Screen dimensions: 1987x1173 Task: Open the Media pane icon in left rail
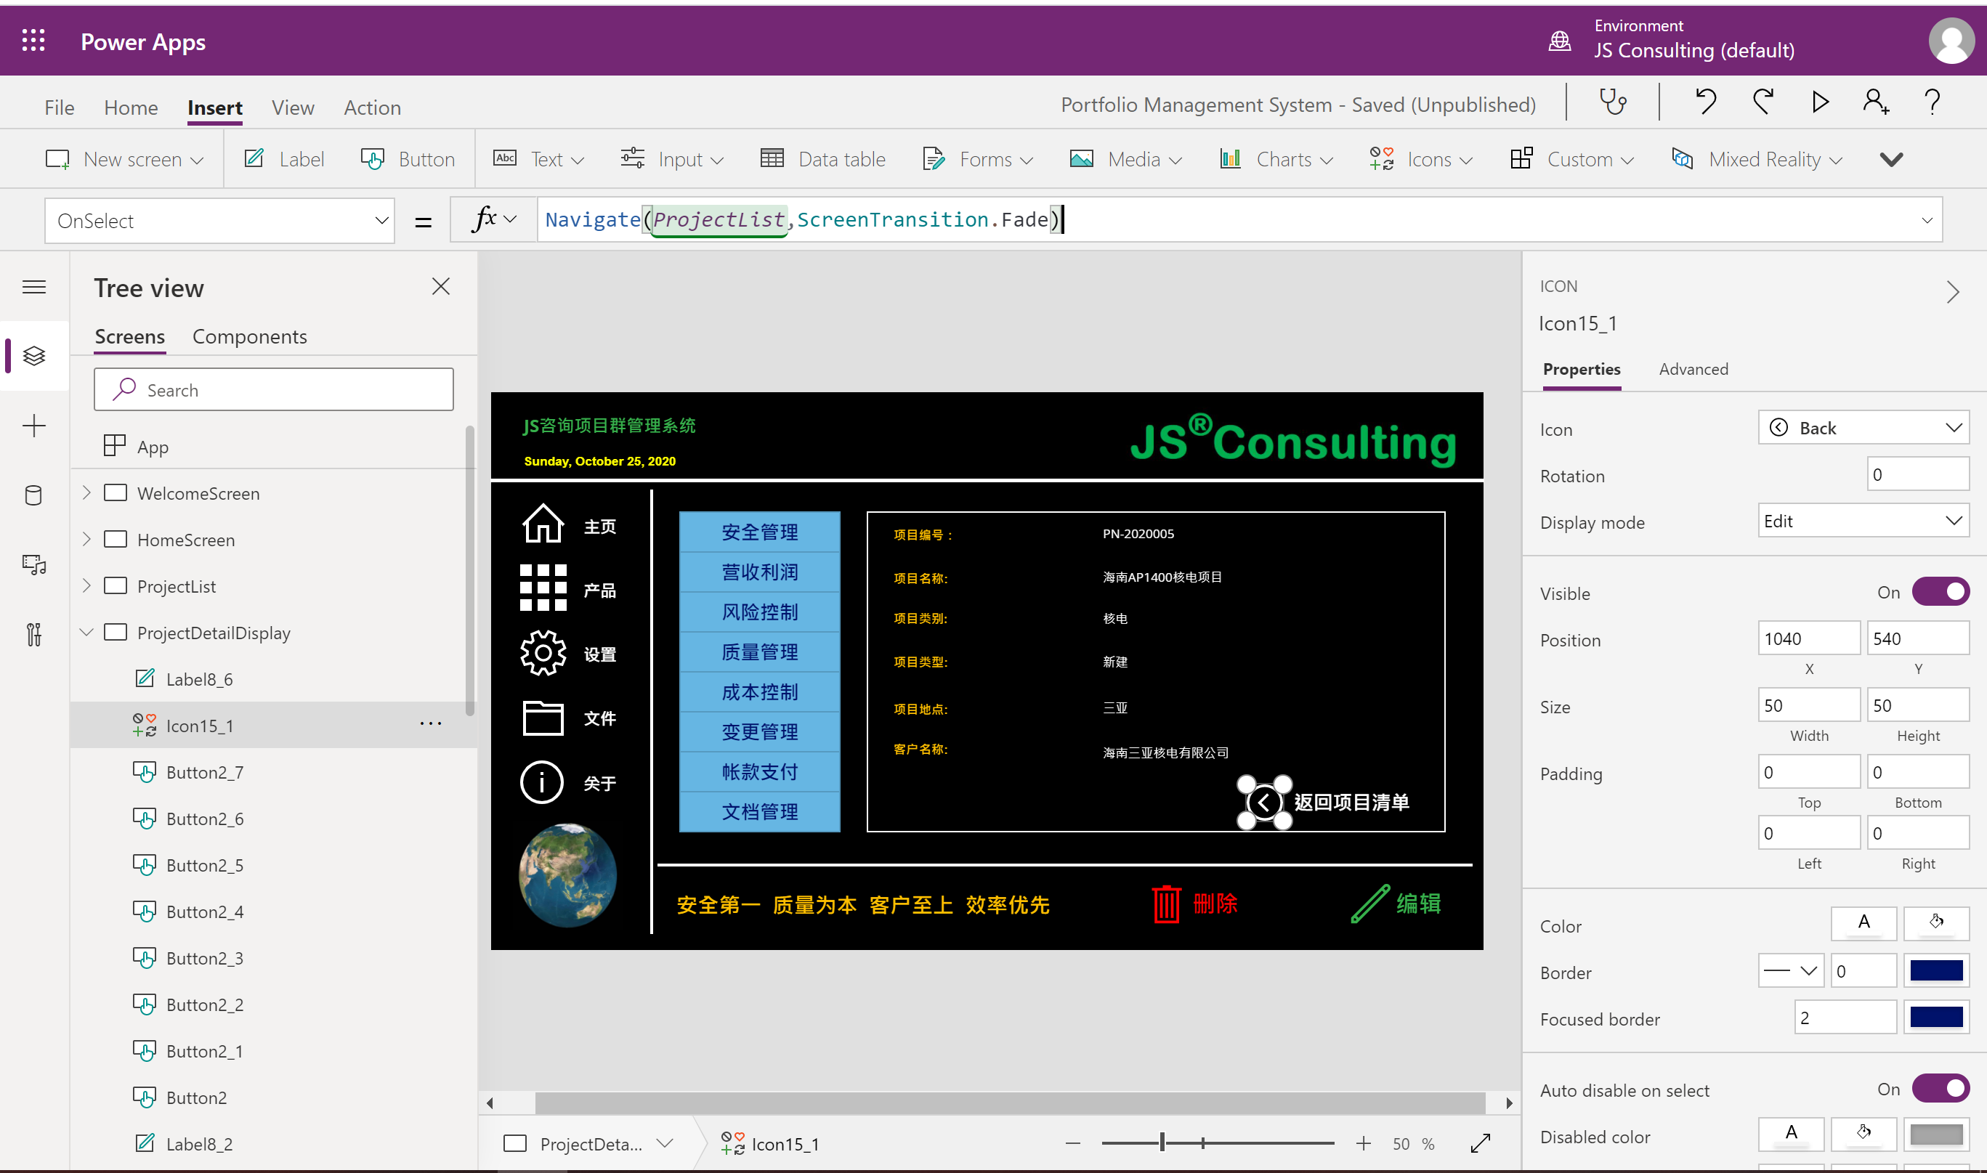34,564
